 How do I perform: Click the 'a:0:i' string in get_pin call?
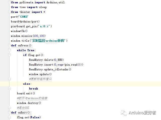[x=44, y=26]
